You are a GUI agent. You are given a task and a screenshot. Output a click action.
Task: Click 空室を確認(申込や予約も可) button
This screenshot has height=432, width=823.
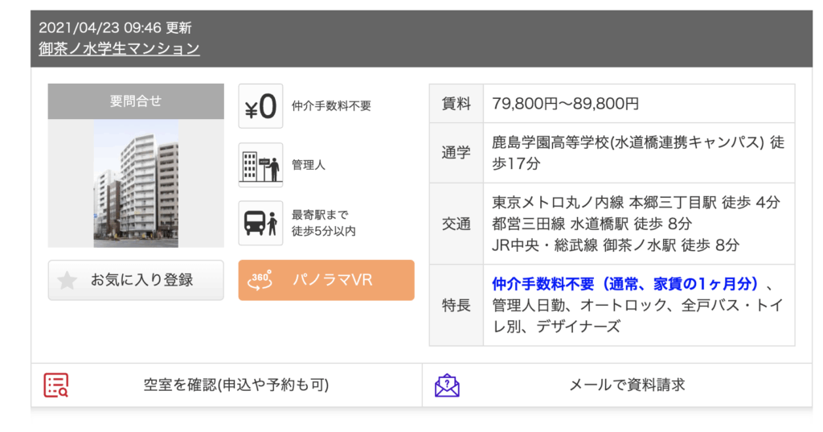[236, 385]
